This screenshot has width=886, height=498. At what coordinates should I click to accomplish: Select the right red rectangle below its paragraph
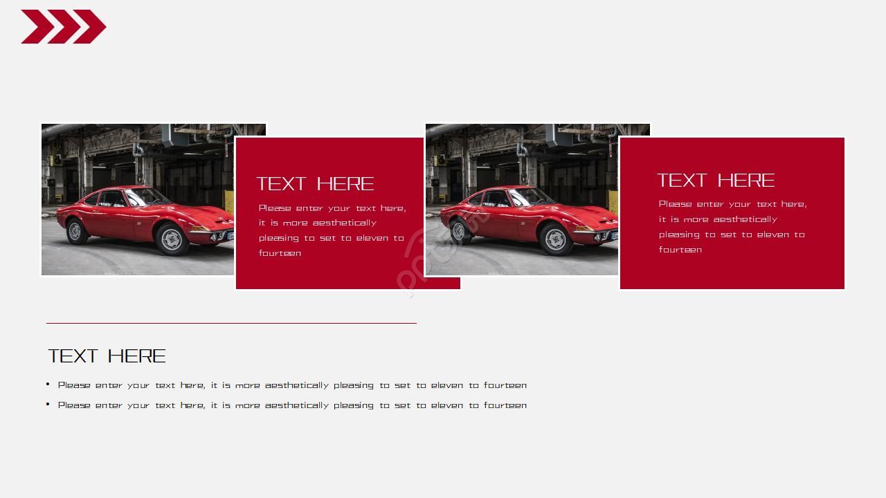point(732,273)
